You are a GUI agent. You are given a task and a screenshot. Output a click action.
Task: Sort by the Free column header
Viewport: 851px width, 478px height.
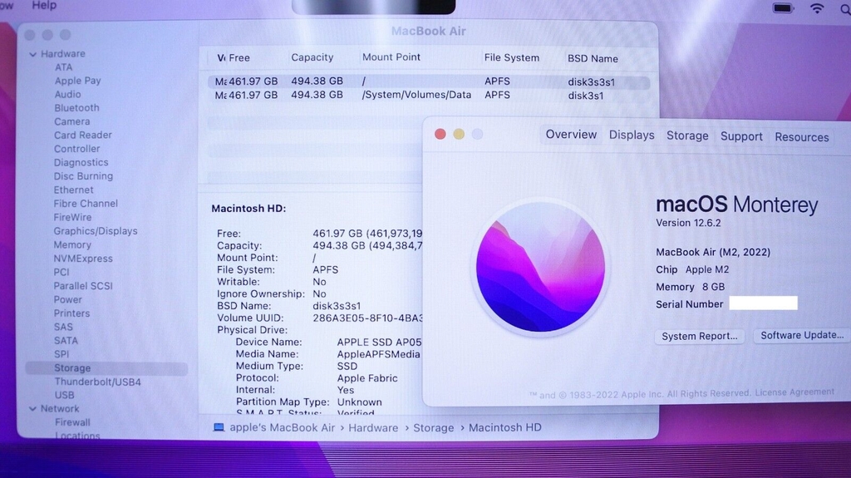click(x=239, y=57)
